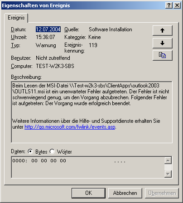Click scroll down arrow in data box
This screenshot has width=183, height=203.
168,174
